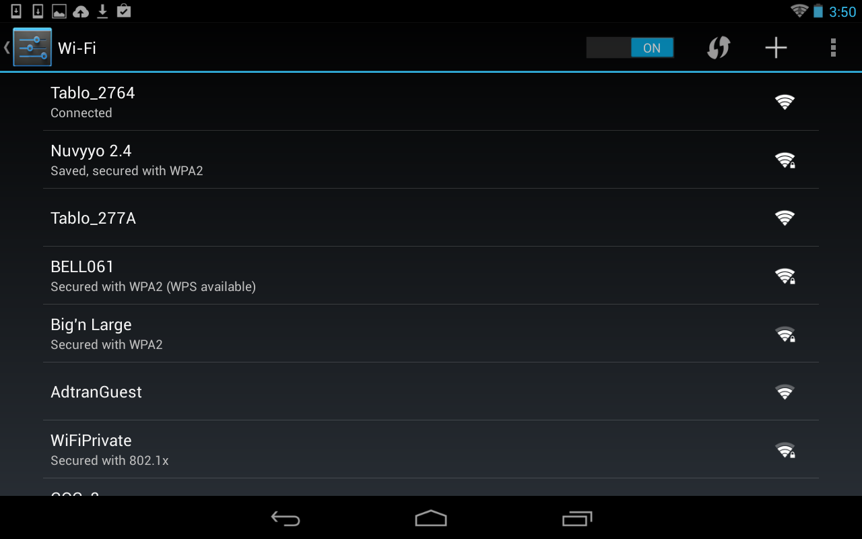The height and width of the screenshot is (539, 862).
Task: Open the recent apps navigation button
Action: [577, 518]
